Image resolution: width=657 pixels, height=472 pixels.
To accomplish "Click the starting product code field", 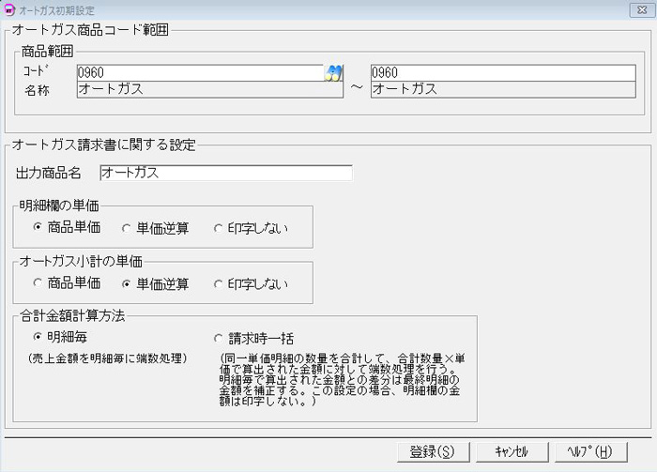I will click(199, 73).
